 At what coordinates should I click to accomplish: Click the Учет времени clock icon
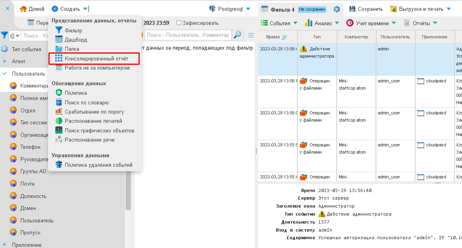coord(350,23)
